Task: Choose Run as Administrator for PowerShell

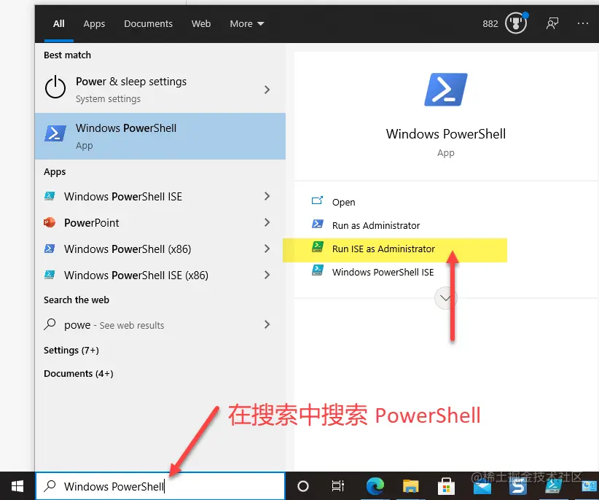Action: tap(375, 226)
